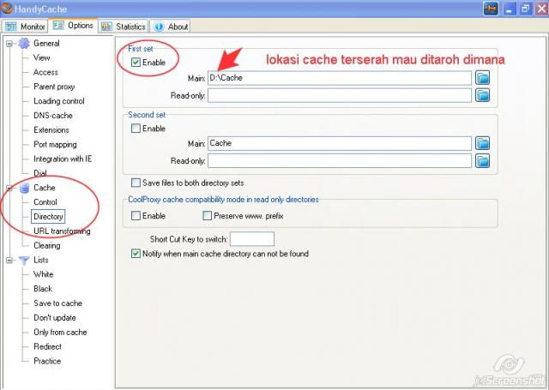Open Integration with IE settings
The image size is (549, 390).
(x=63, y=159)
